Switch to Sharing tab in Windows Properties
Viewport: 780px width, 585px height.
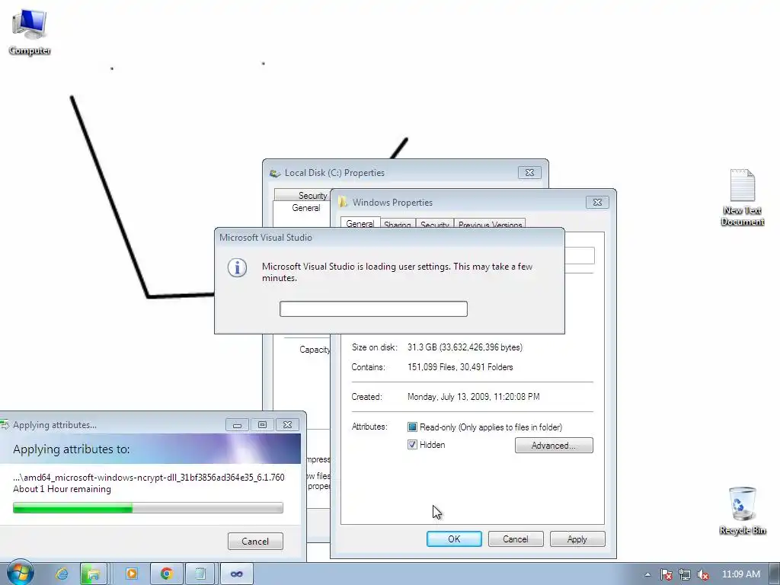398,225
